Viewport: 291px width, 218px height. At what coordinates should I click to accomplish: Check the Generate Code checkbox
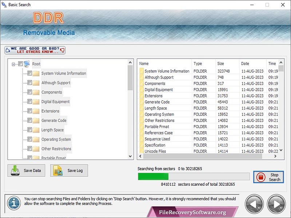pos(30,120)
